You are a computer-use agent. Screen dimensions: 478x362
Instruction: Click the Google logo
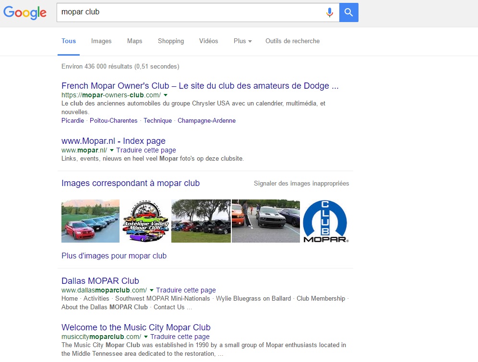click(25, 12)
